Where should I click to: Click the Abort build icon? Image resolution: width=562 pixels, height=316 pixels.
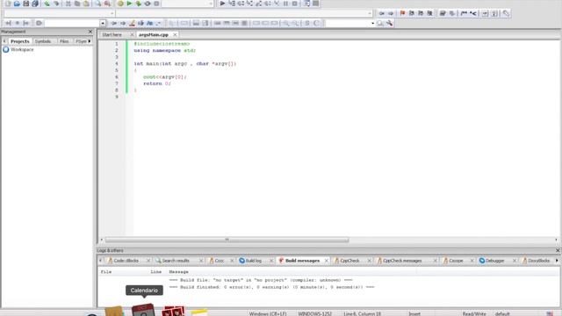156,4
